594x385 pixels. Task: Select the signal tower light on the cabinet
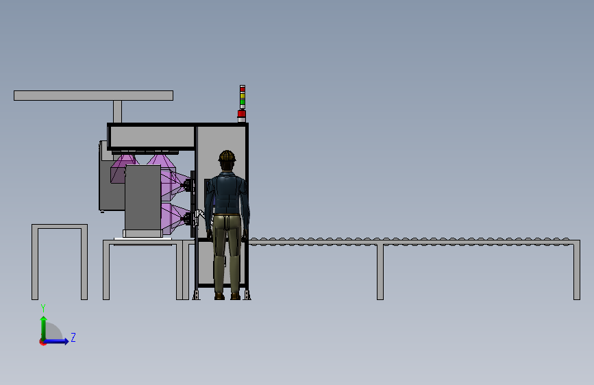pos(242,103)
